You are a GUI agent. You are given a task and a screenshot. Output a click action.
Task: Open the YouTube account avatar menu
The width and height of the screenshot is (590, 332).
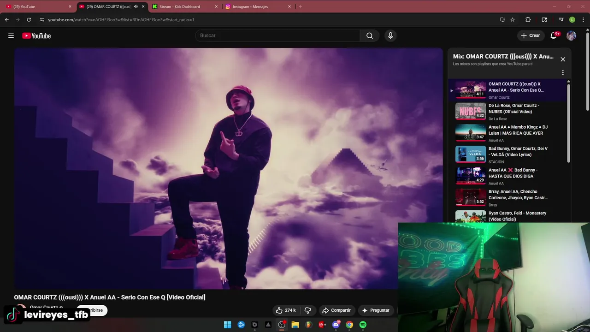pos(572,36)
